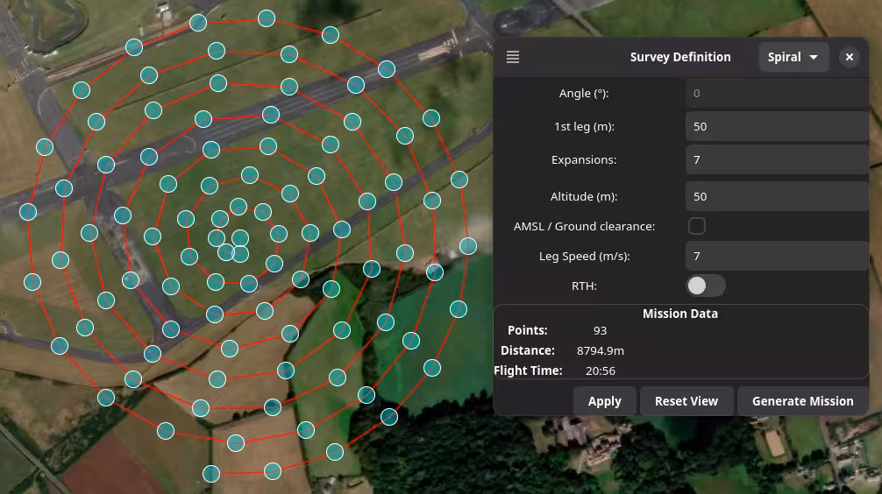Click the greyed-out Angle input field
The height and width of the screenshot is (494, 882).
[777, 93]
